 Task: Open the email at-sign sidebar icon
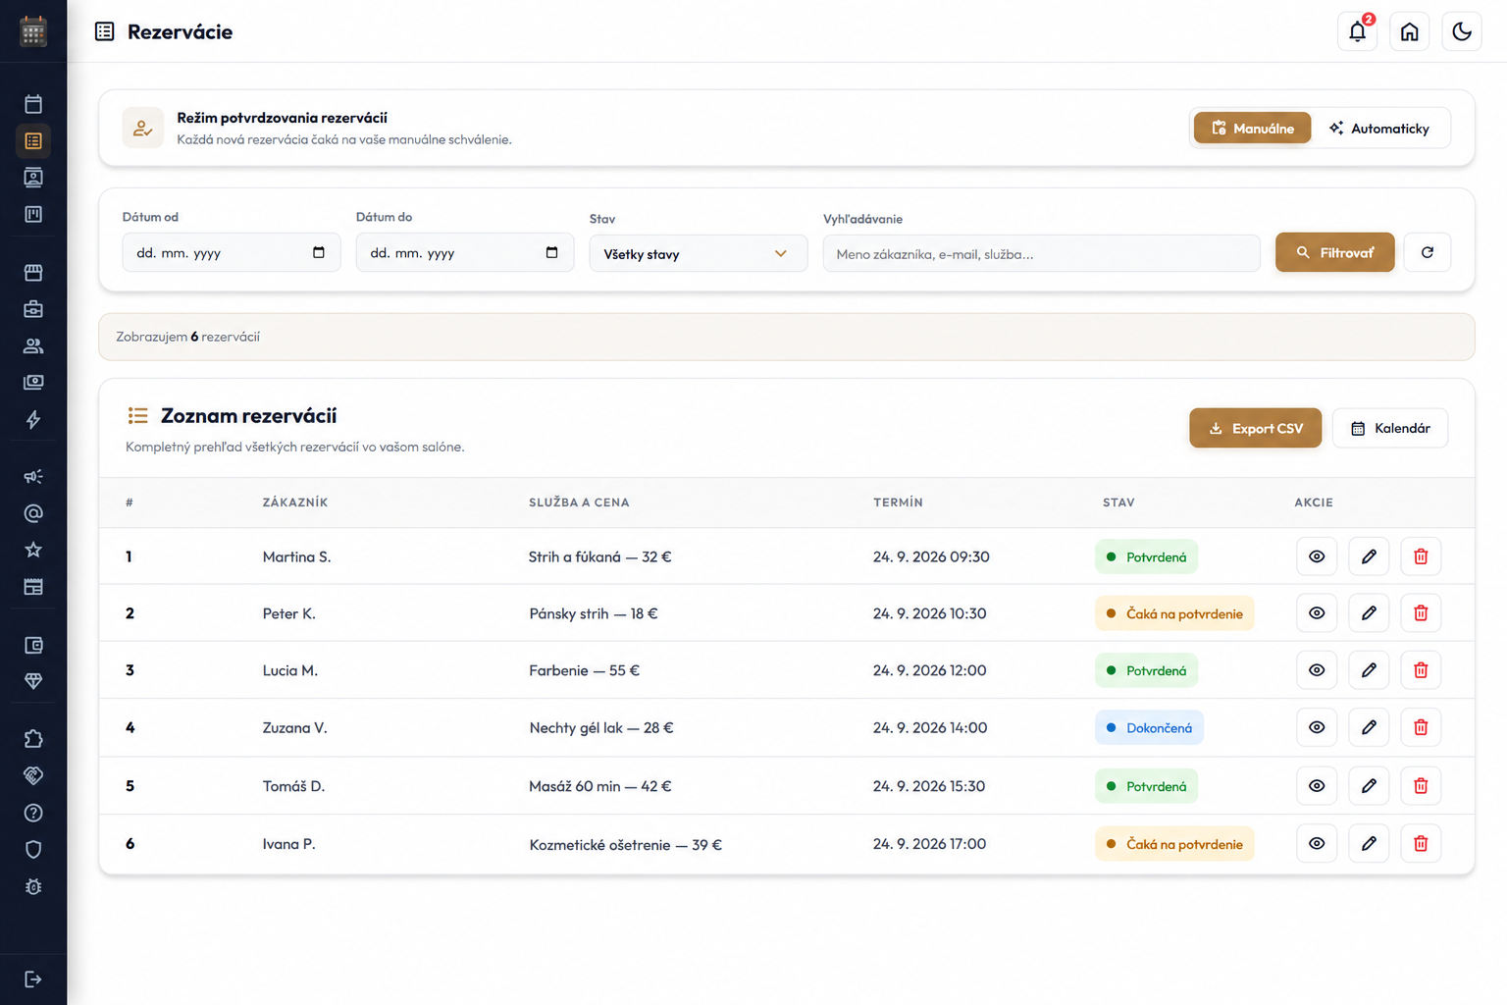pyautogui.click(x=33, y=513)
